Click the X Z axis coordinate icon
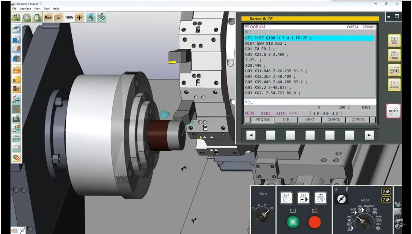This screenshot has width=412, height=234. coord(16,98)
